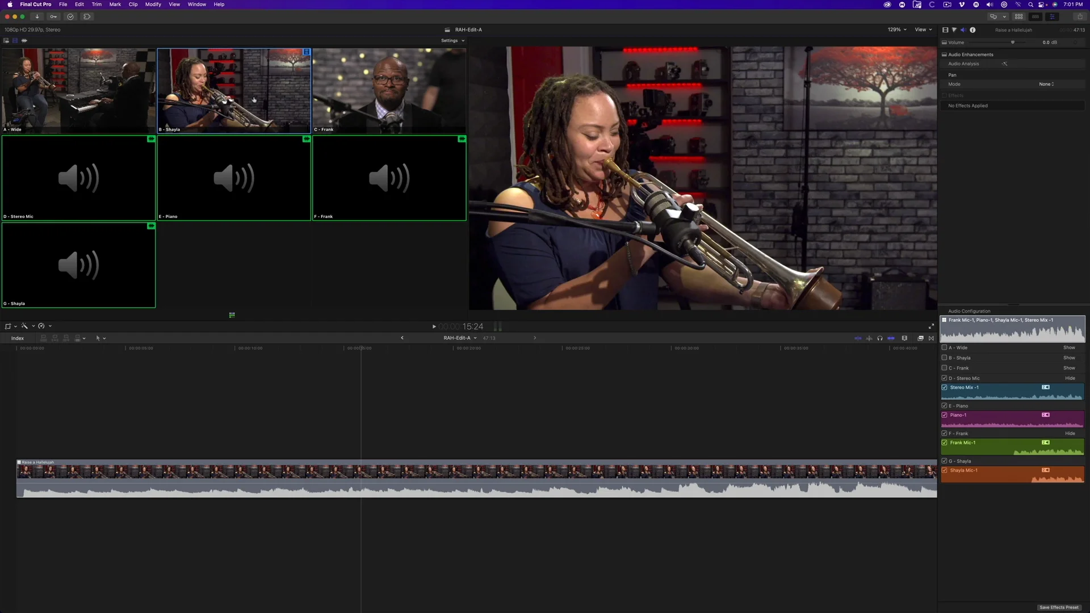Click the Share export icon

1080,16
